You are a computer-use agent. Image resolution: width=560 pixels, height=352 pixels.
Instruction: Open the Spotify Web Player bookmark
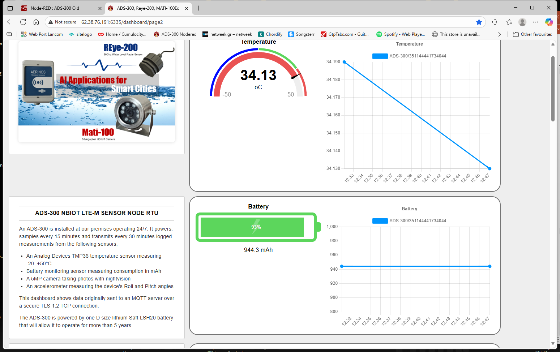pos(401,34)
